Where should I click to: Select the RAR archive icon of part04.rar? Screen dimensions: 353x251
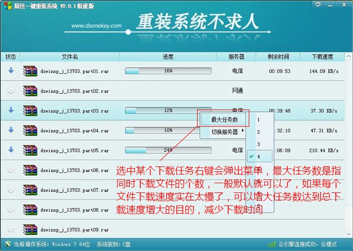pos(30,130)
